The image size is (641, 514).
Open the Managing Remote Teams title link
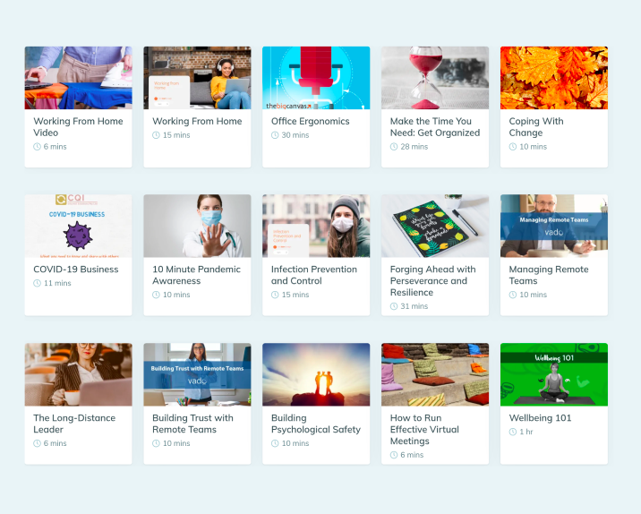tap(549, 275)
